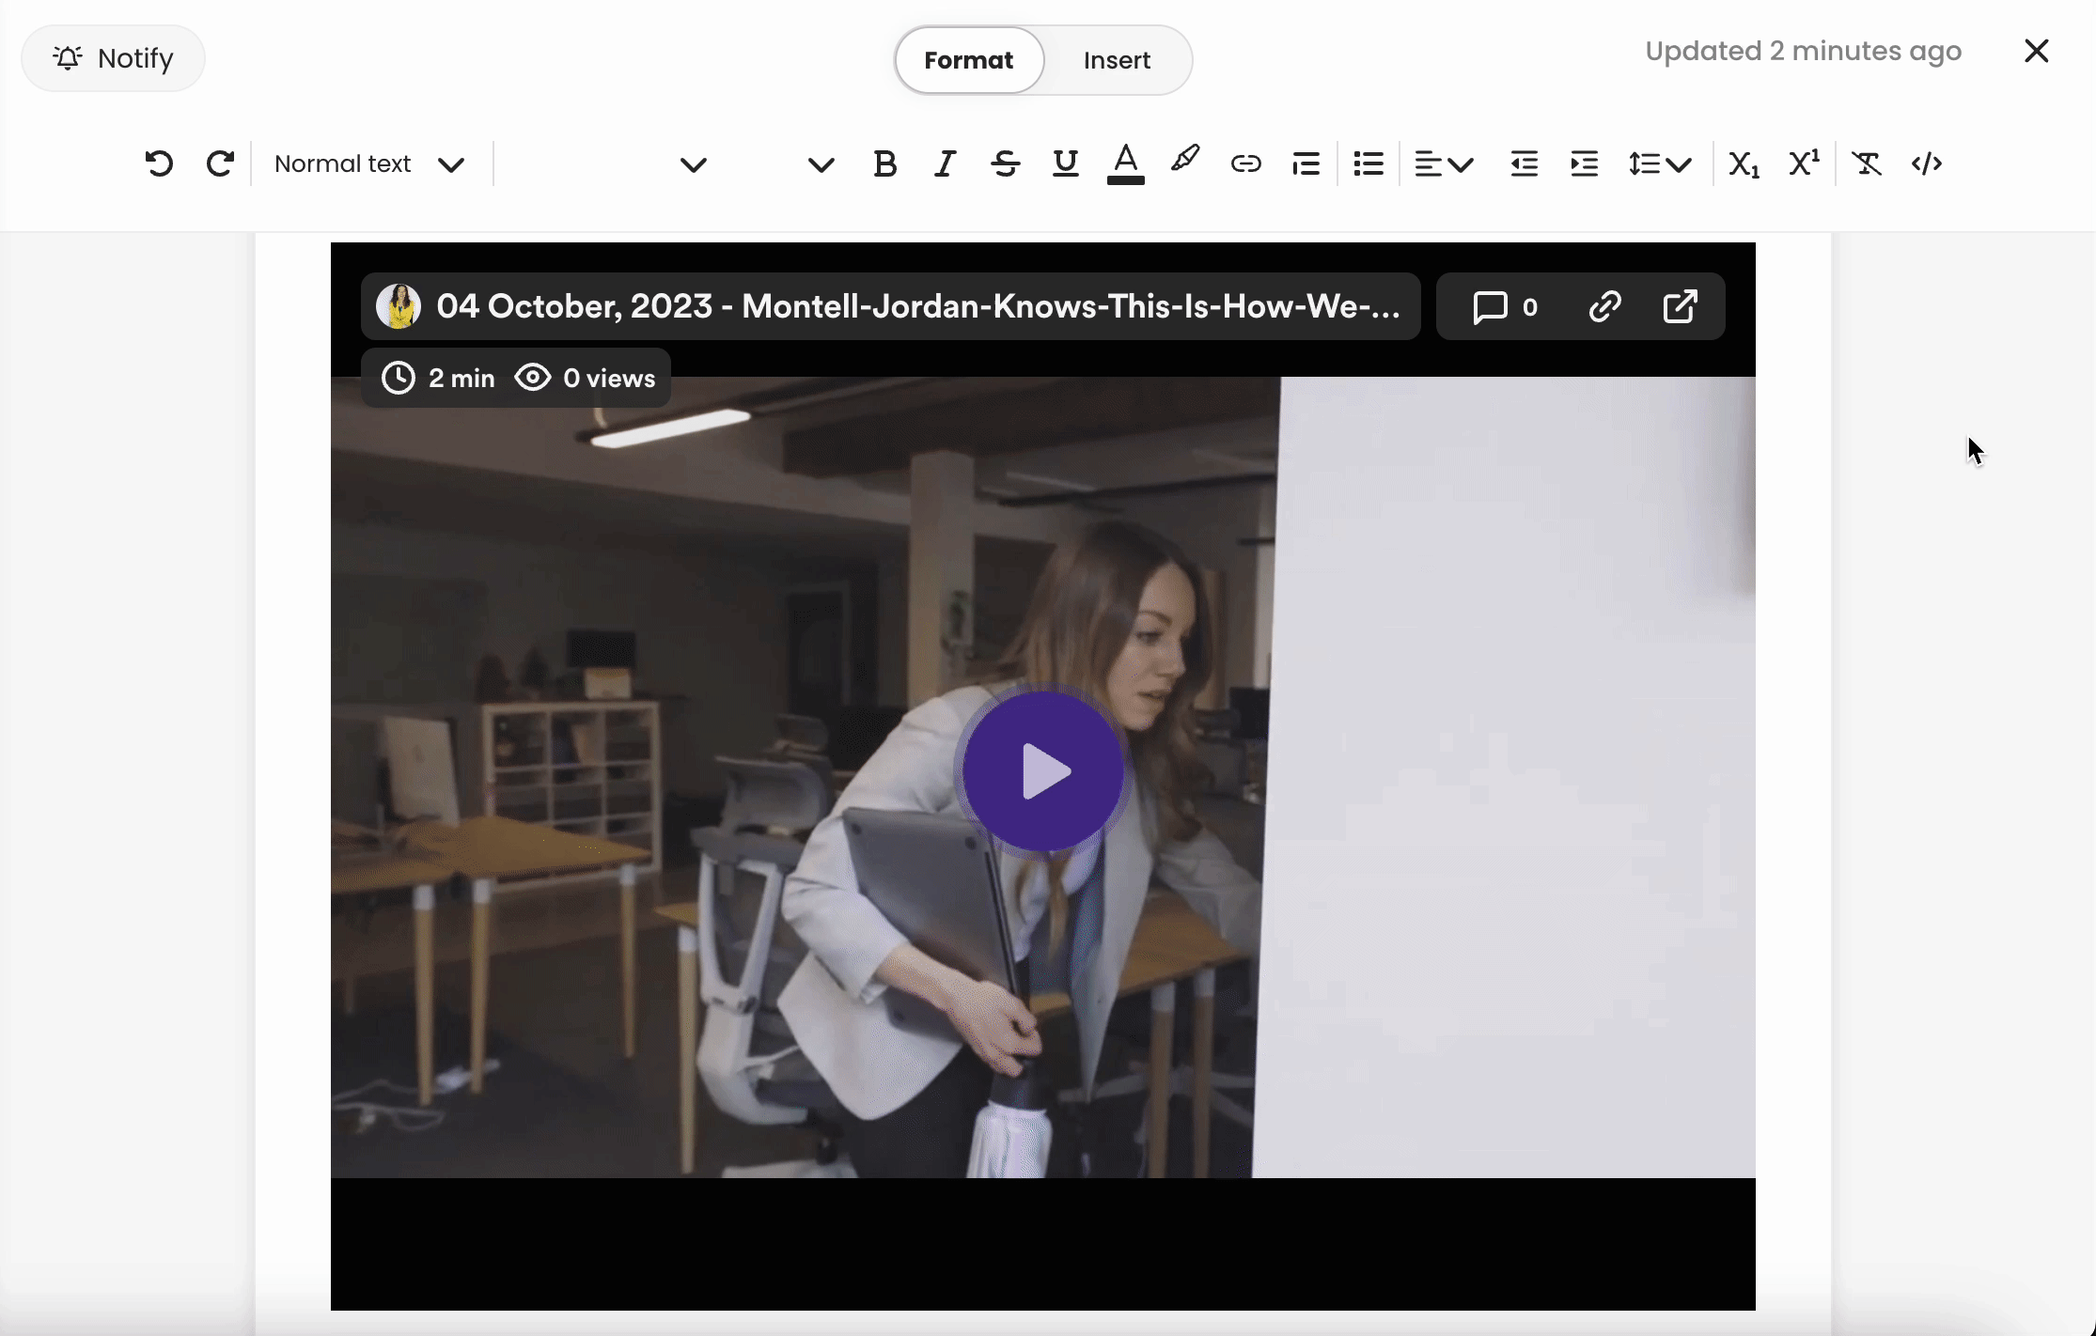
Task: Toggle strikethrough formatting
Action: pos(1005,163)
